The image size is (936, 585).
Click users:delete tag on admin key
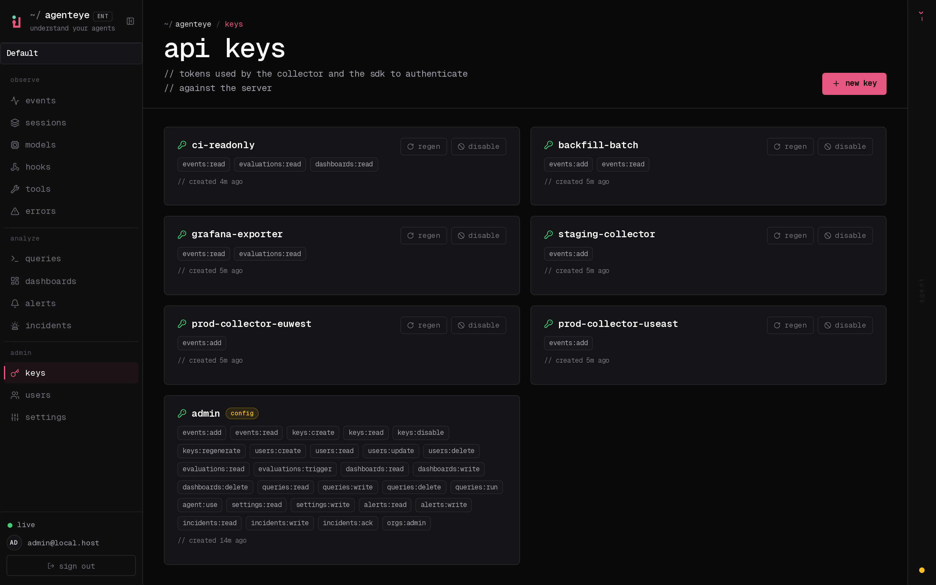pos(451,451)
